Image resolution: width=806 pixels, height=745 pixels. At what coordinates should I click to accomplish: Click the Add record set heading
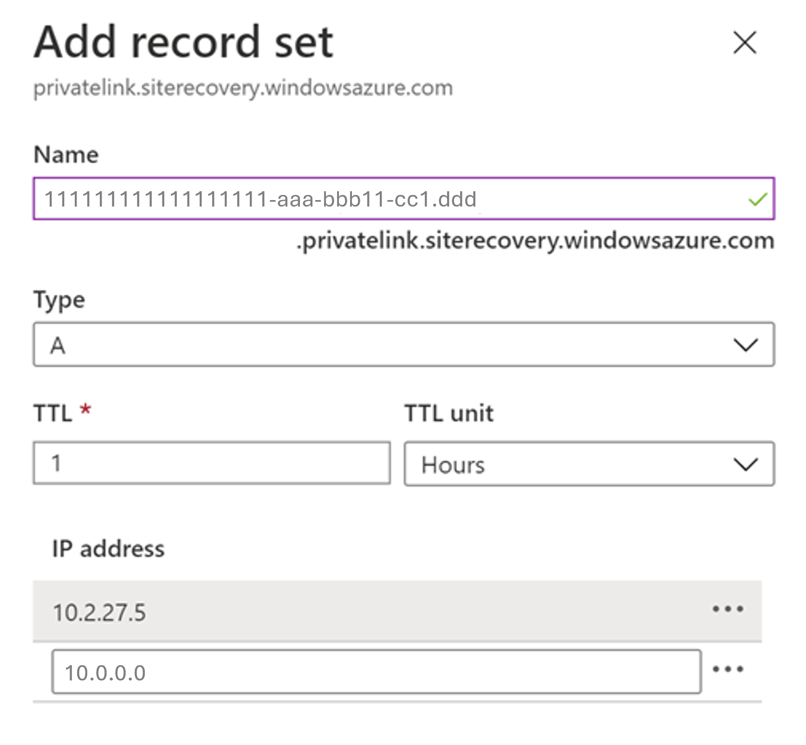[183, 43]
